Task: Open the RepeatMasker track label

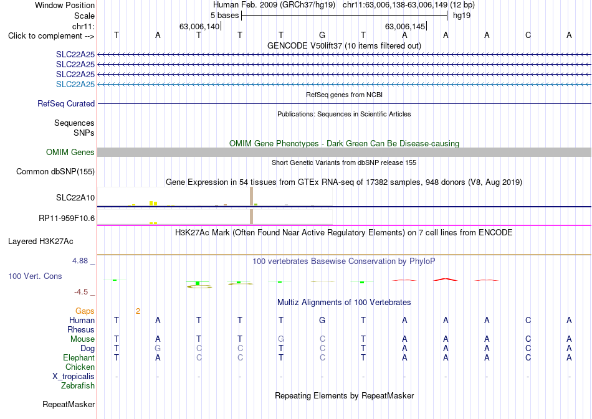Action: 69,404
